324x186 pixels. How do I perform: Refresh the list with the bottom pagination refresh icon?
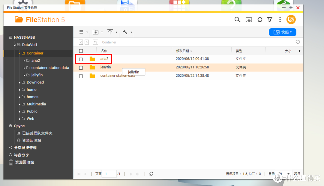151,174
